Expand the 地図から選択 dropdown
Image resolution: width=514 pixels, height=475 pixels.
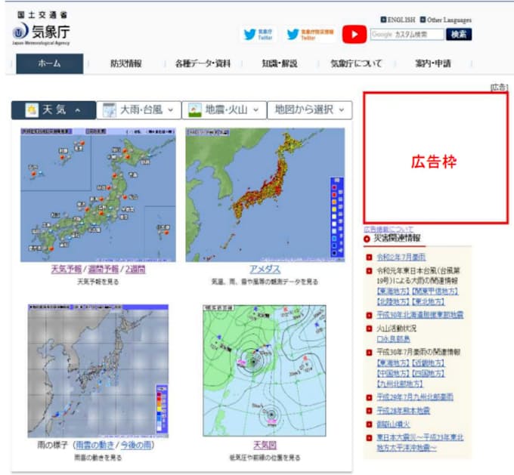310,110
